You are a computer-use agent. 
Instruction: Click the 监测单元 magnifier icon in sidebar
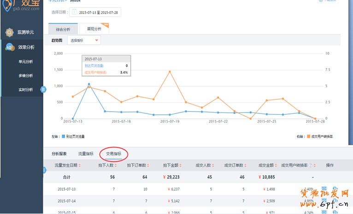9,32
